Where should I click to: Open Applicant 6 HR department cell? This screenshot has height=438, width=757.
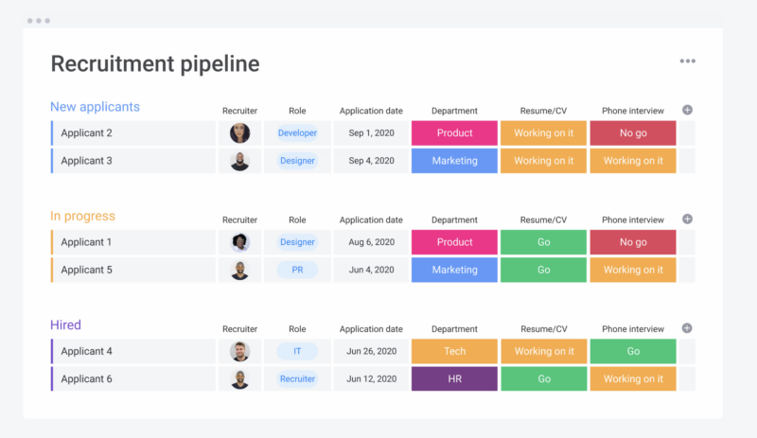[x=454, y=379]
